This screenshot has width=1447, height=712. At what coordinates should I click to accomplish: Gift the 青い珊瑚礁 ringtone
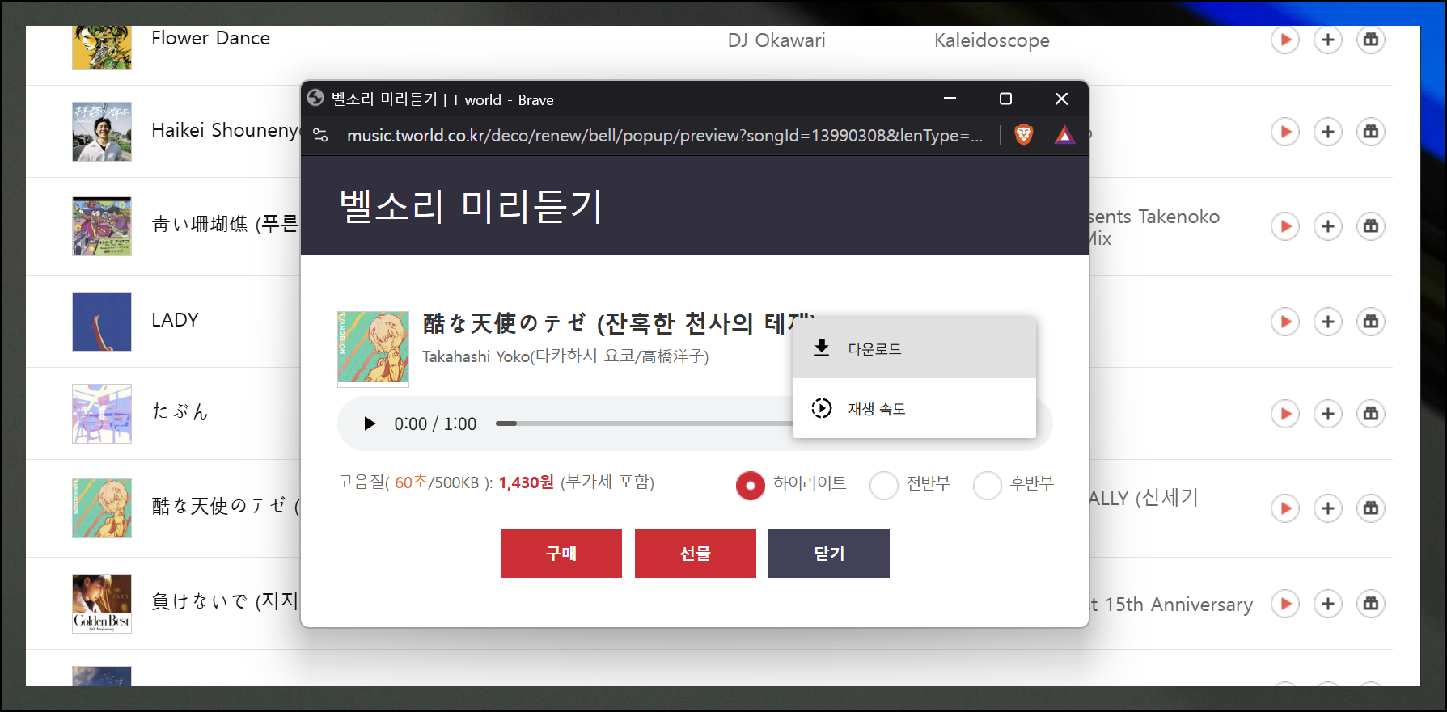pyautogui.click(x=1370, y=226)
